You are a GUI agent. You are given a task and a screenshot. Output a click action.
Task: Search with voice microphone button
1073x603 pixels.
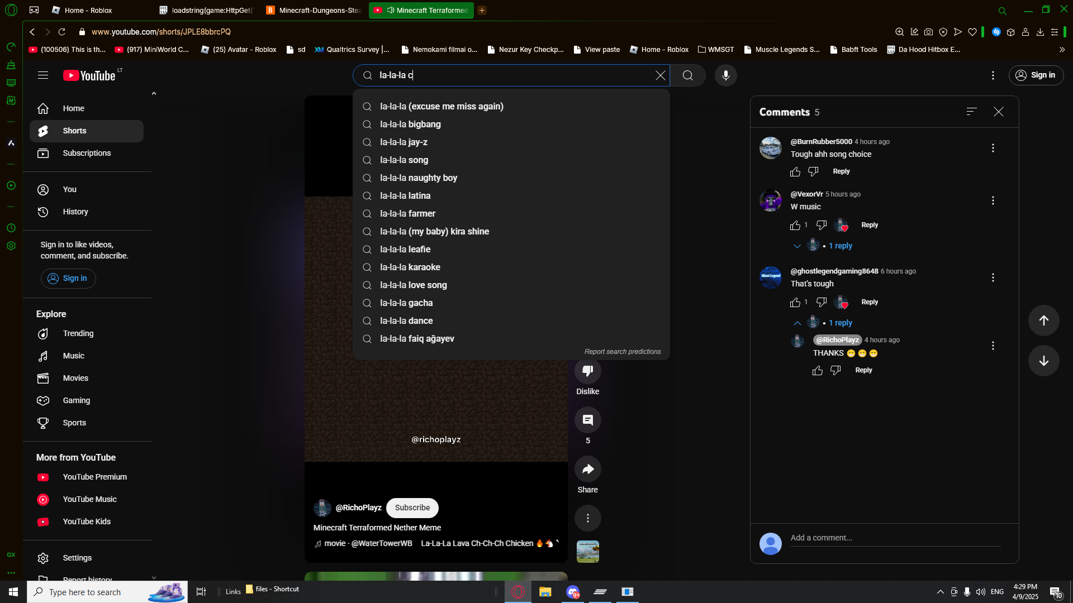(726, 75)
